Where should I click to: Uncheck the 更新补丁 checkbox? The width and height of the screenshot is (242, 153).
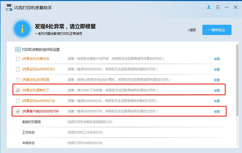[x=18, y=91]
